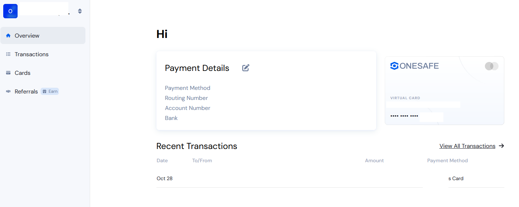Click the card icon in the sidebar
Viewport: 519px width, 207px height.
point(8,73)
